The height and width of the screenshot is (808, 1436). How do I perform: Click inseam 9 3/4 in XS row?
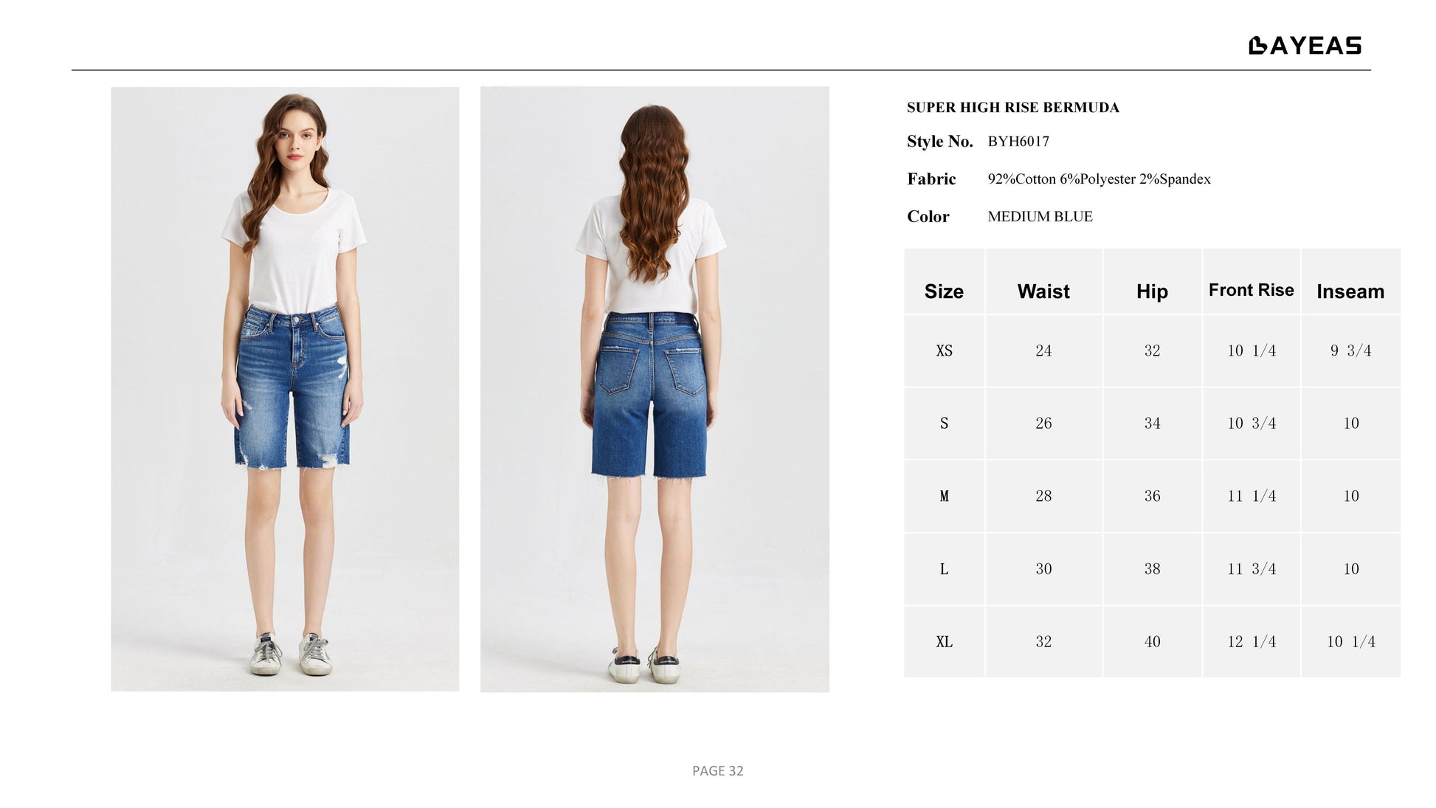point(1350,351)
